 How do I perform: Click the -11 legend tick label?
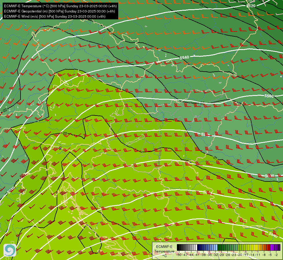258,255
